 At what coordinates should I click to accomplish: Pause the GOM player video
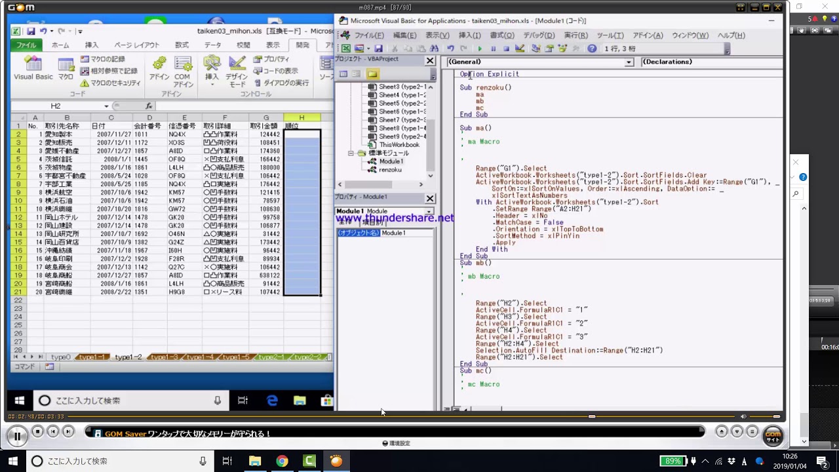point(17,435)
